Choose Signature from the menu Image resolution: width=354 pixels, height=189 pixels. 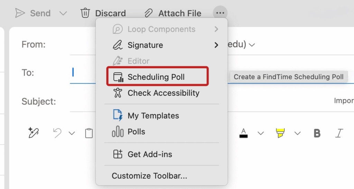145,45
